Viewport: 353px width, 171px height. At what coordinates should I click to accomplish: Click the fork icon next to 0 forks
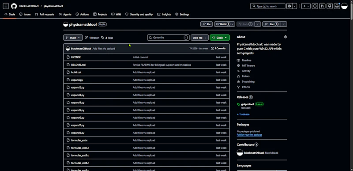click(x=239, y=87)
